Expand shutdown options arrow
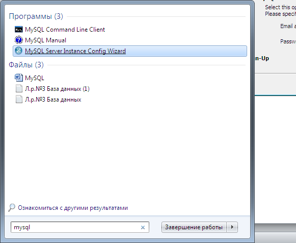 (x=232, y=227)
